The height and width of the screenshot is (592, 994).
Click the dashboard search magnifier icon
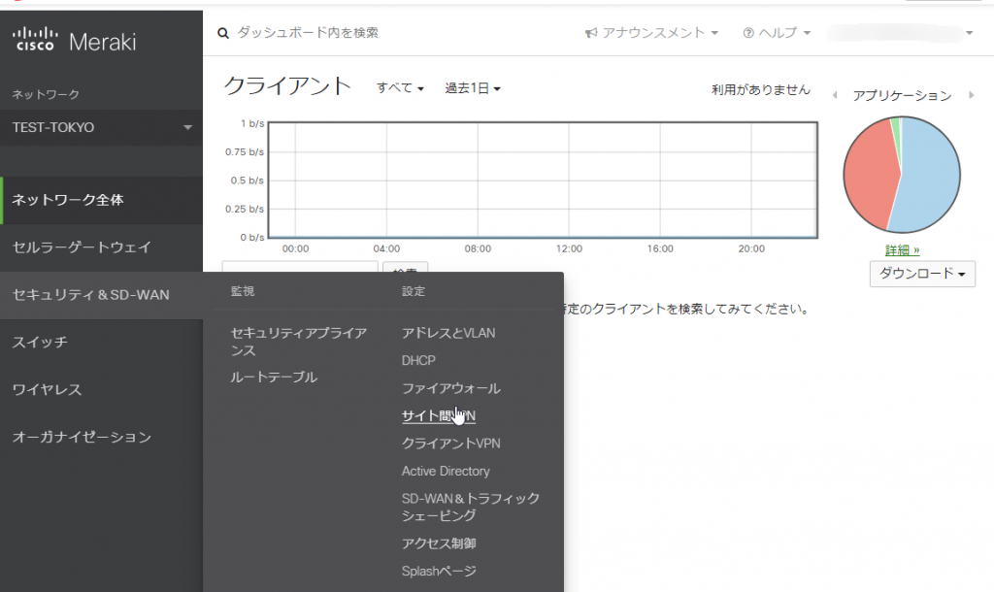223,33
